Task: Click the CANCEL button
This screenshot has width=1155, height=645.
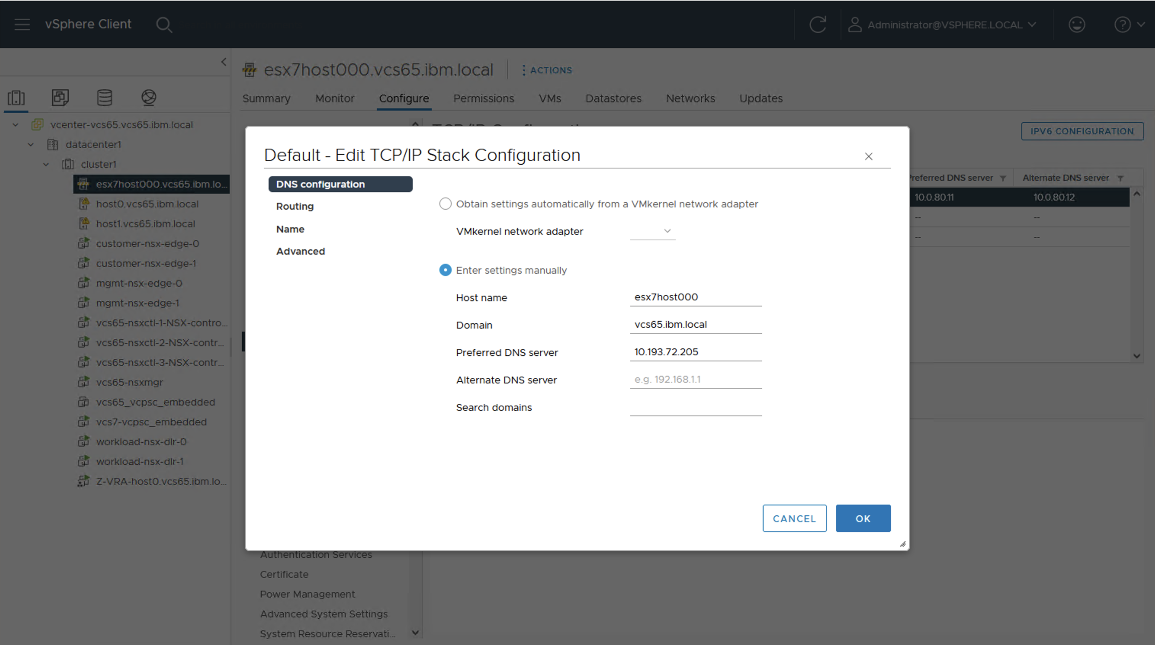Action: (794, 518)
